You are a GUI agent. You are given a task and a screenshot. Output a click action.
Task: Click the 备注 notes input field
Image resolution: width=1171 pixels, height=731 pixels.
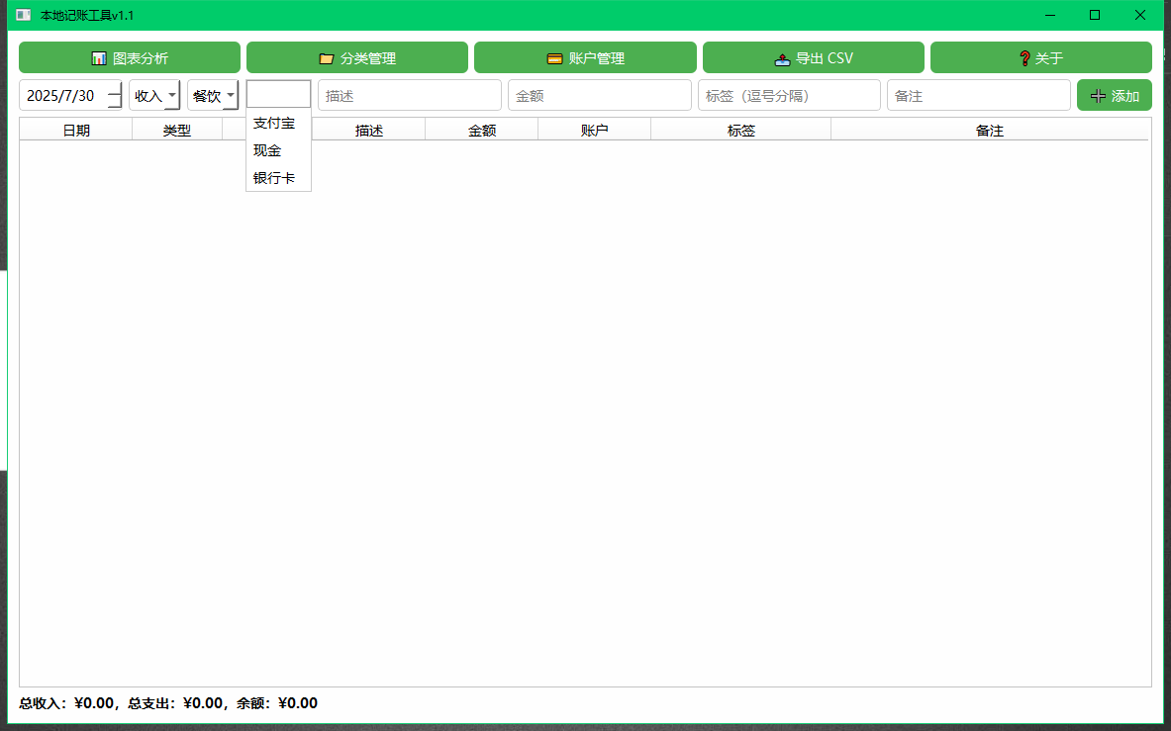[x=978, y=95]
